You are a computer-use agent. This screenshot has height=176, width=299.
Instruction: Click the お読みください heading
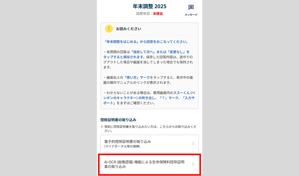point(128,29)
